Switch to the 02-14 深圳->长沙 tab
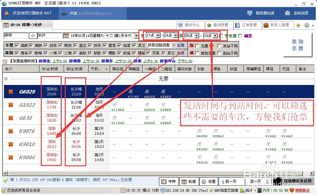317x195 pixels. tap(25, 24)
